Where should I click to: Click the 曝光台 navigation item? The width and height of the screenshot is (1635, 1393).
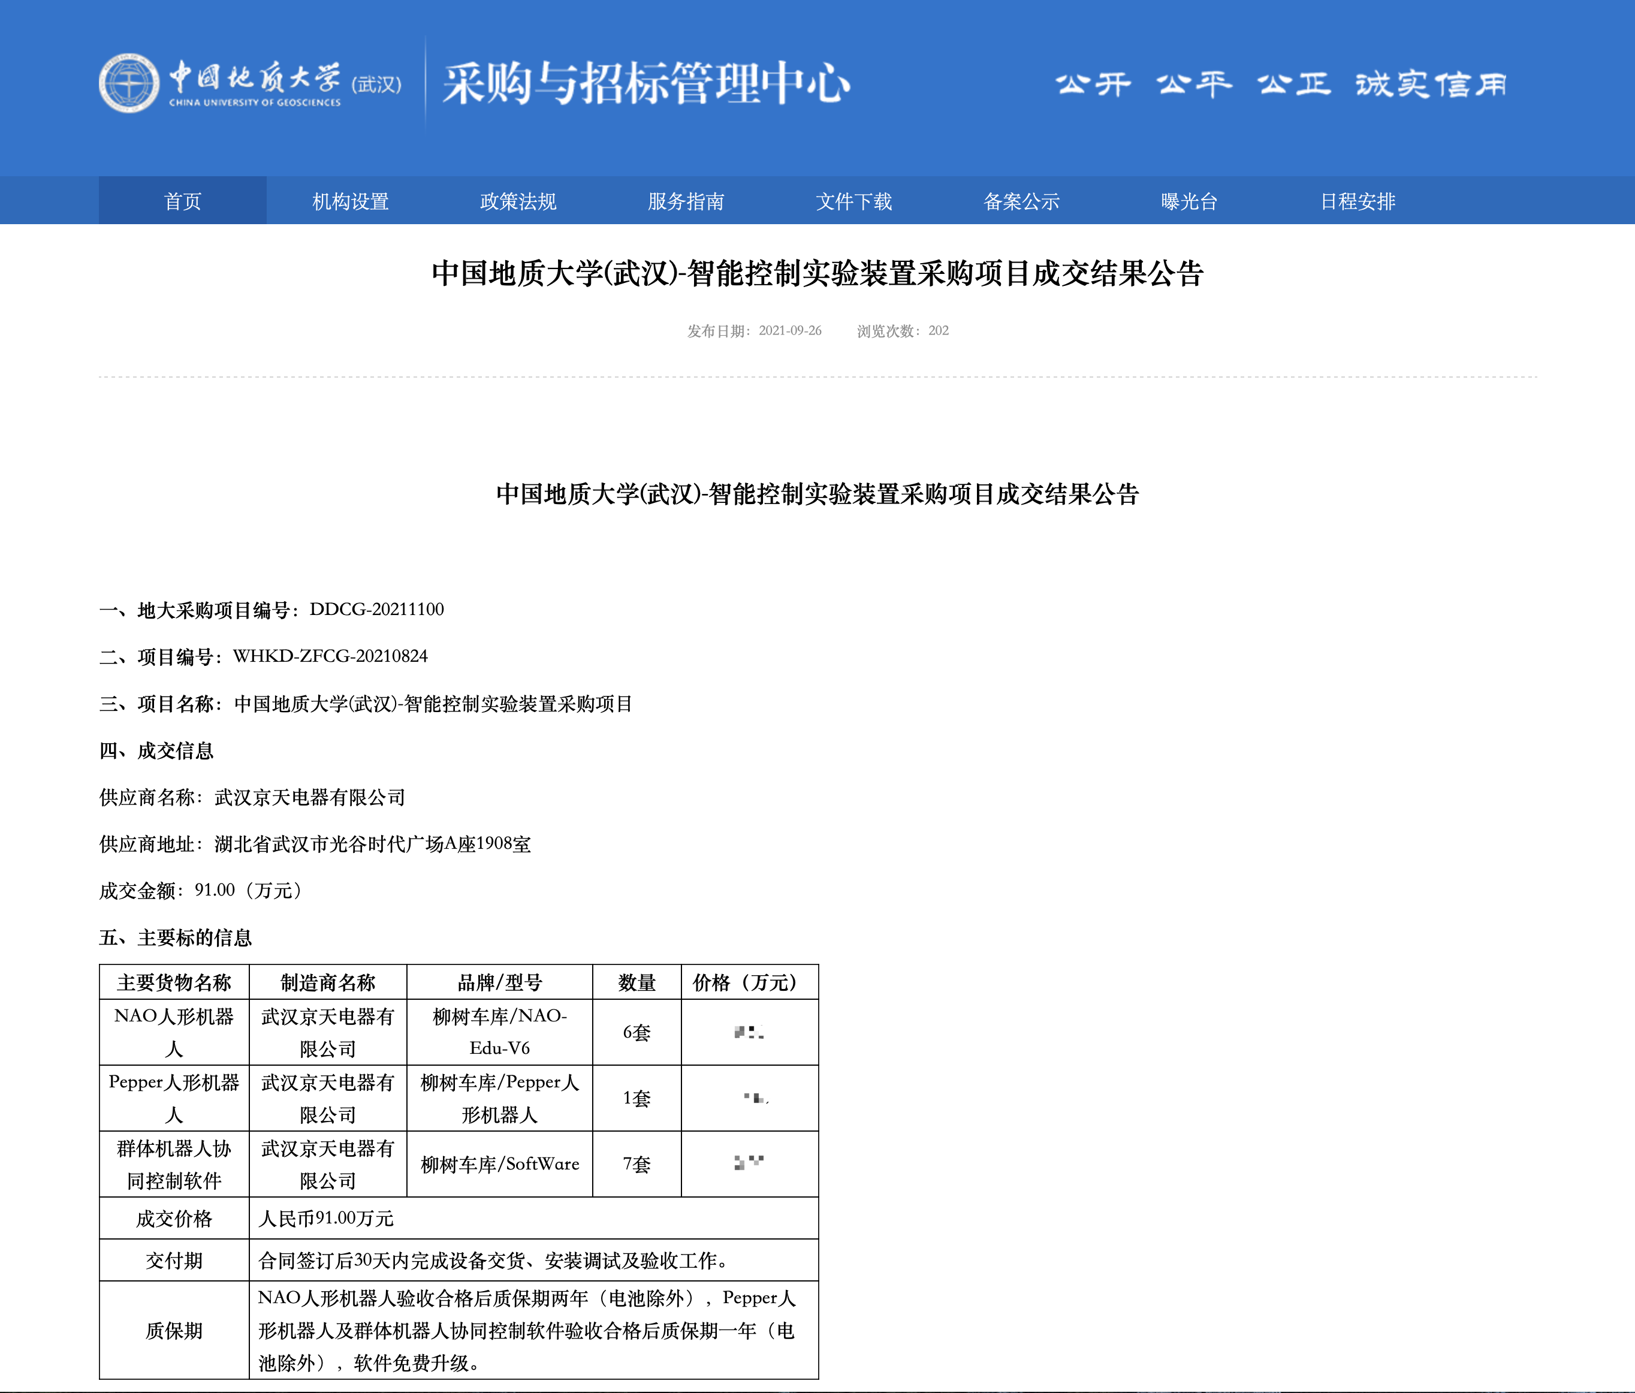(x=1189, y=201)
